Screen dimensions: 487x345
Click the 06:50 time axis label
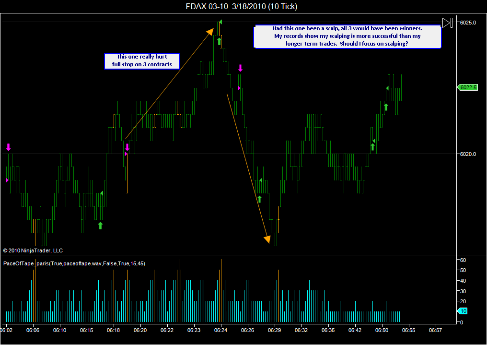click(382, 330)
